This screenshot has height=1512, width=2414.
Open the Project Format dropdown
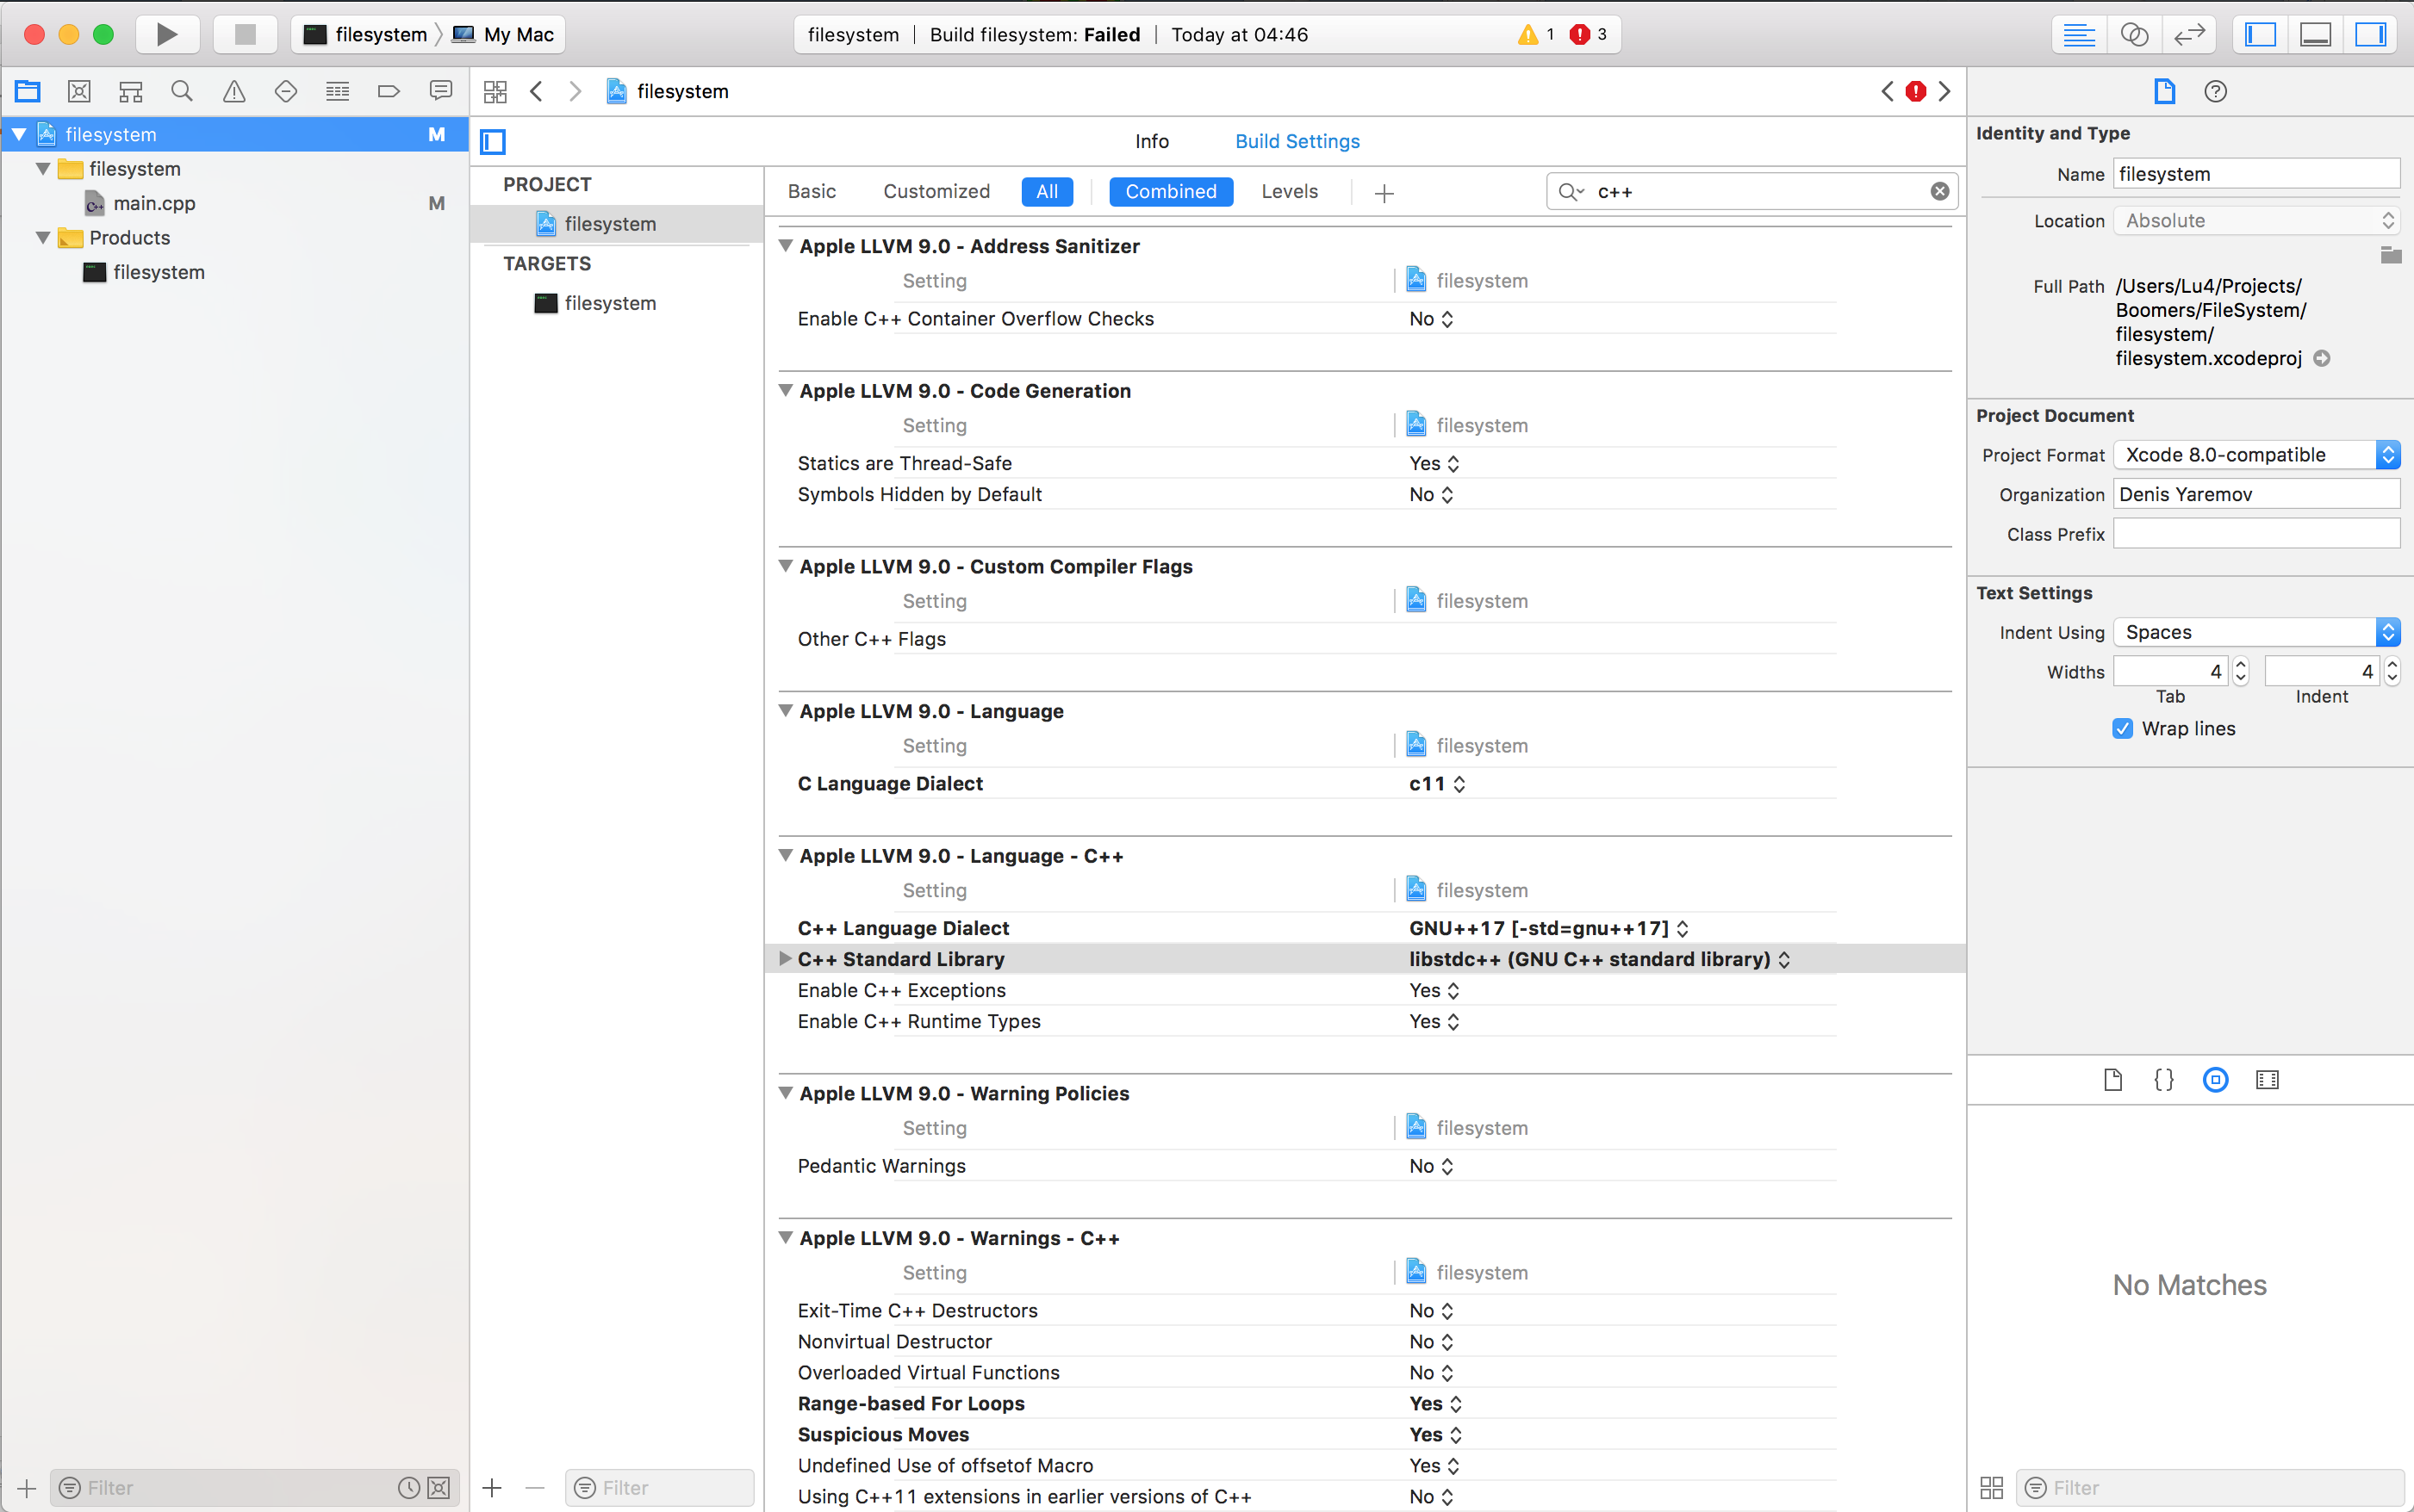[x=2256, y=455]
